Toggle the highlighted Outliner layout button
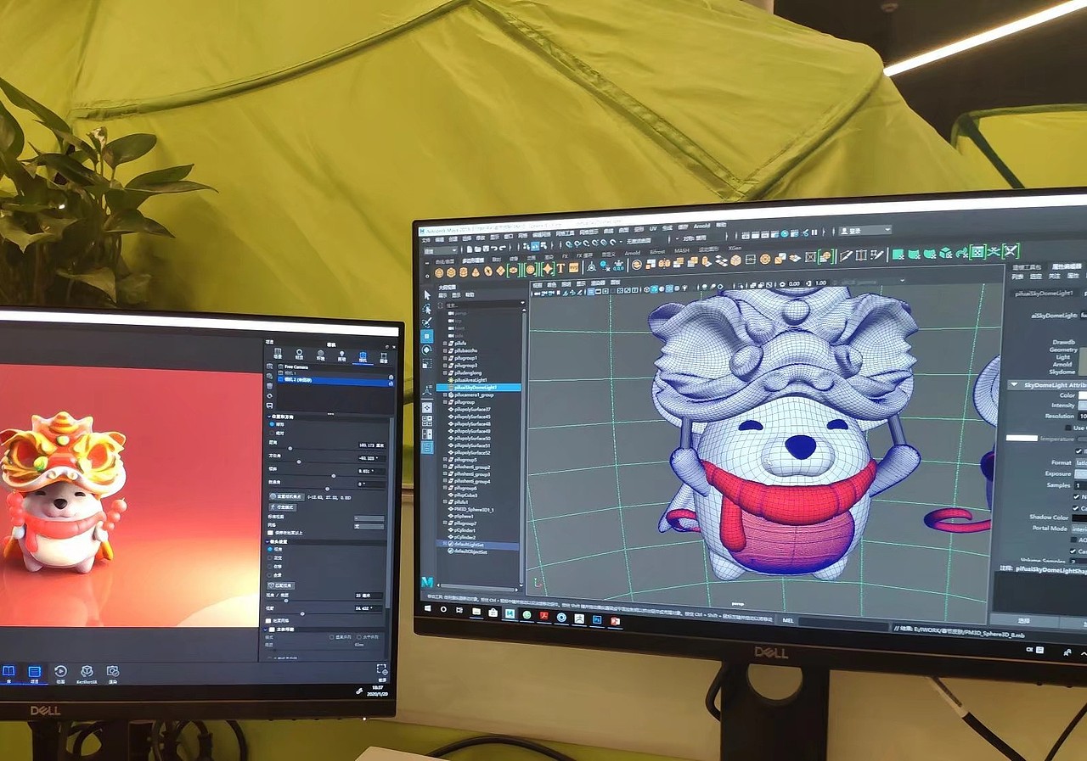The image size is (1087, 761). tap(427, 448)
